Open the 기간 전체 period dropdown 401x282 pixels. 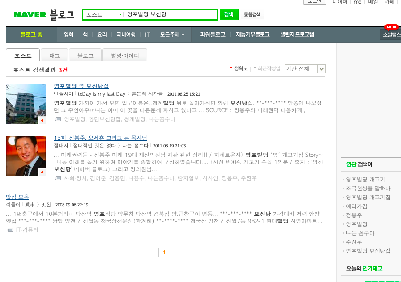coord(305,69)
